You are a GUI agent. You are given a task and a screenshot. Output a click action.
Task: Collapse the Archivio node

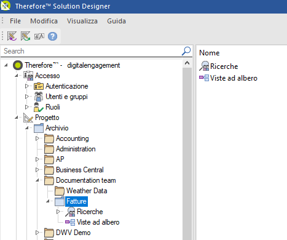[27, 128]
